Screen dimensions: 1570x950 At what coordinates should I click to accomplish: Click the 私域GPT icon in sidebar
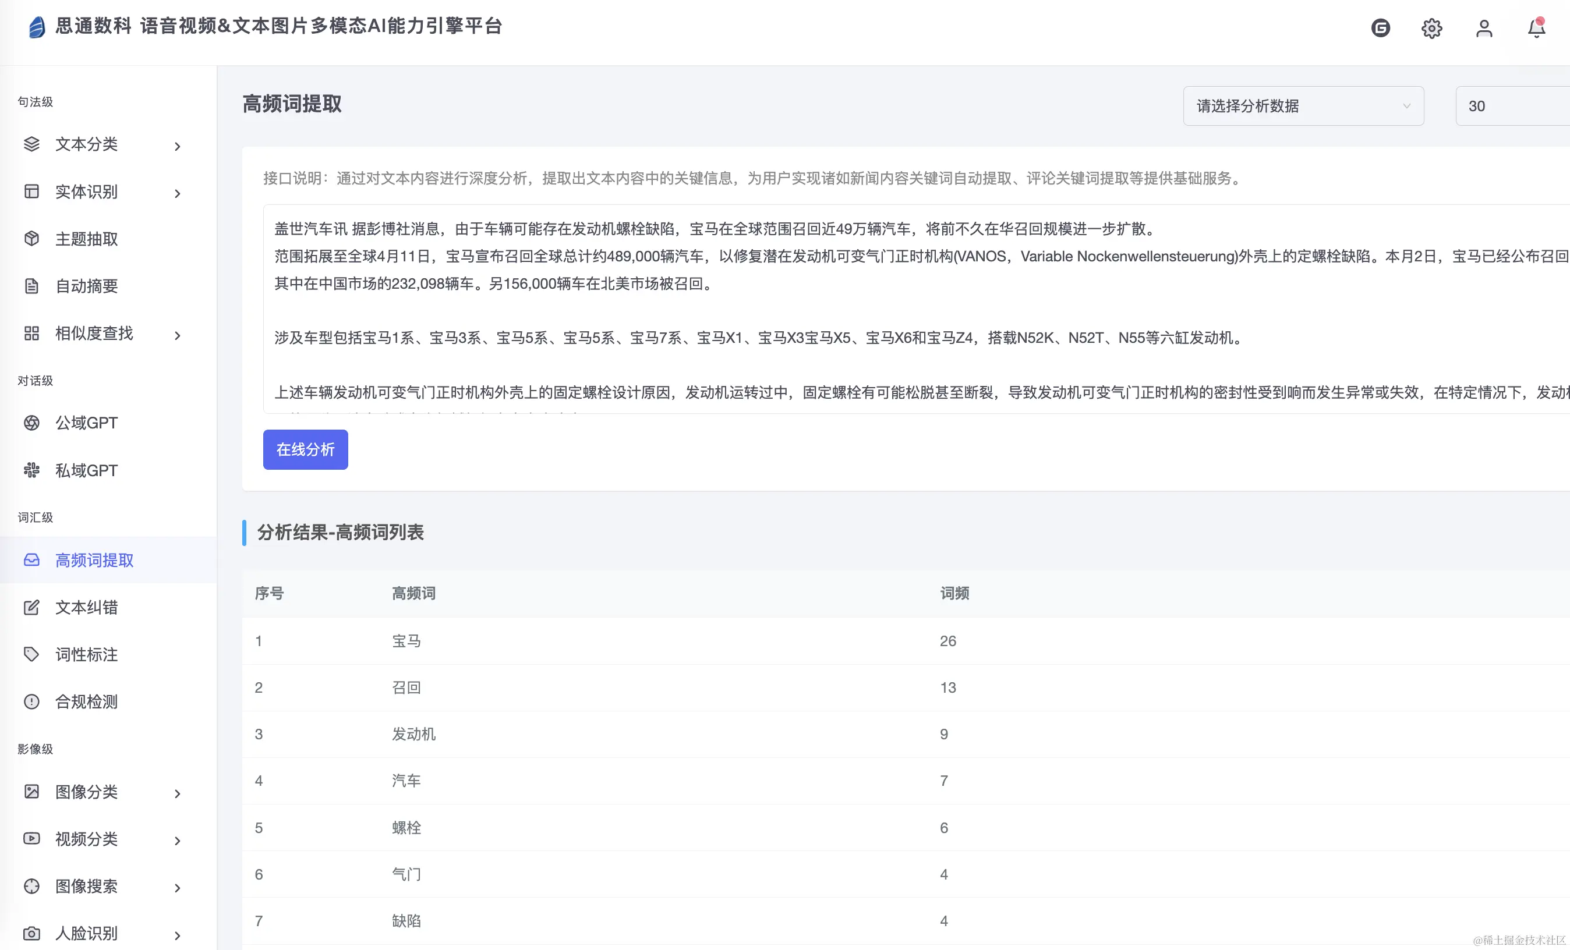32,470
